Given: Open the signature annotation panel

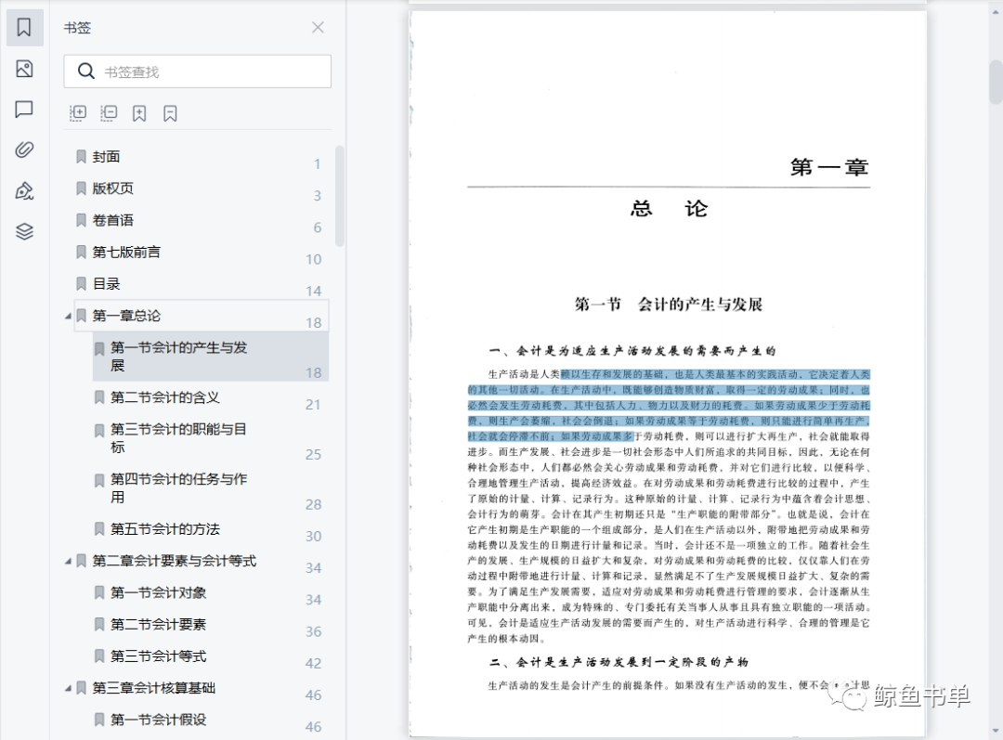Looking at the screenshot, I should tap(24, 190).
